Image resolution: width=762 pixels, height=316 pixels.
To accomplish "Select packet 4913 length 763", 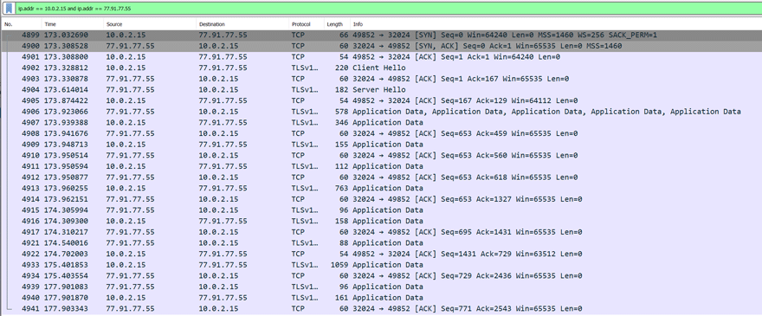I will click(x=381, y=188).
